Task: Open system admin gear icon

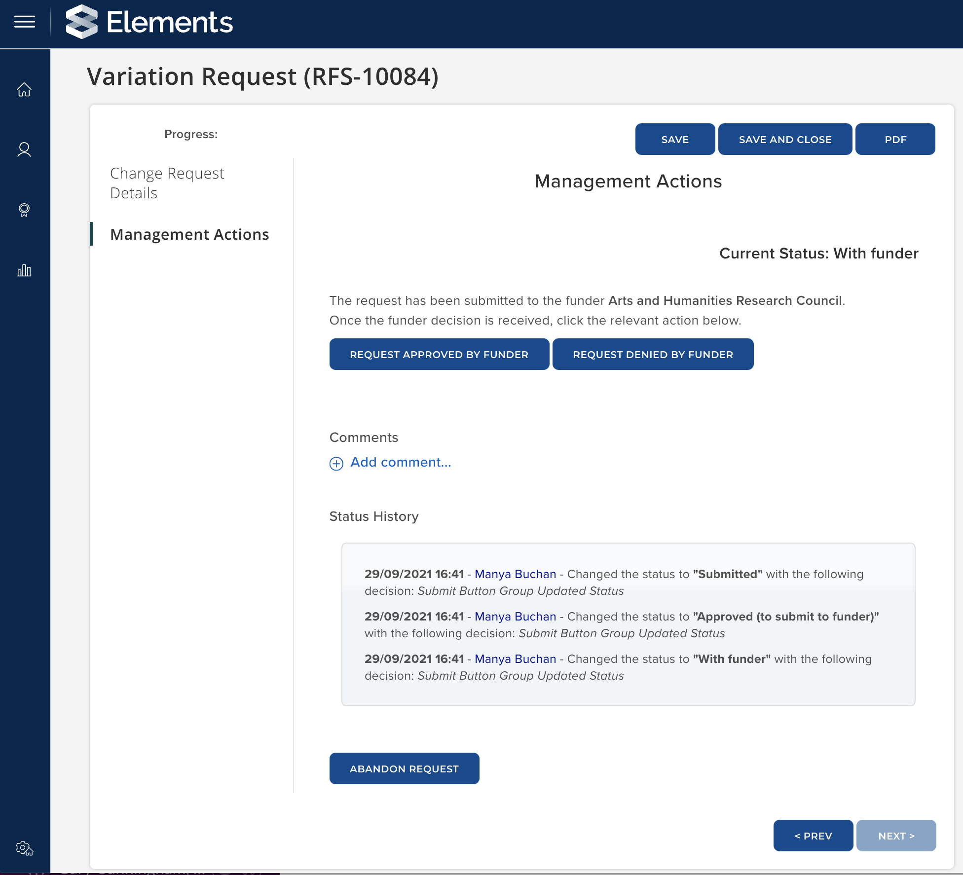Action: (x=24, y=848)
